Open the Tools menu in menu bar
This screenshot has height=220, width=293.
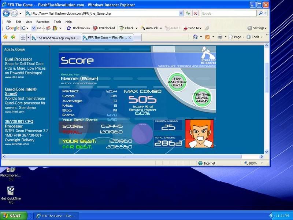pos(58,22)
